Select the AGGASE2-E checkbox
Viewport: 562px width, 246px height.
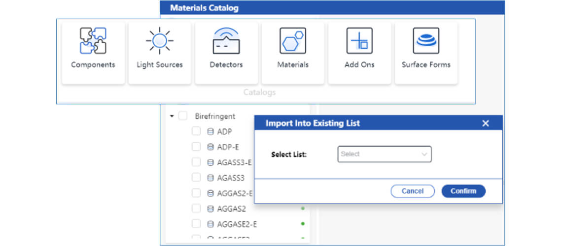click(x=196, y=224)
